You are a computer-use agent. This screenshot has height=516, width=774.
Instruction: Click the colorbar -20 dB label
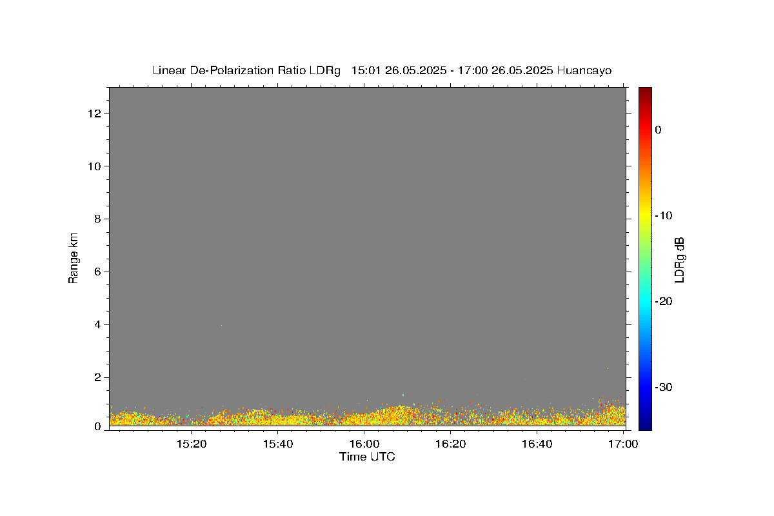[664, 301]
